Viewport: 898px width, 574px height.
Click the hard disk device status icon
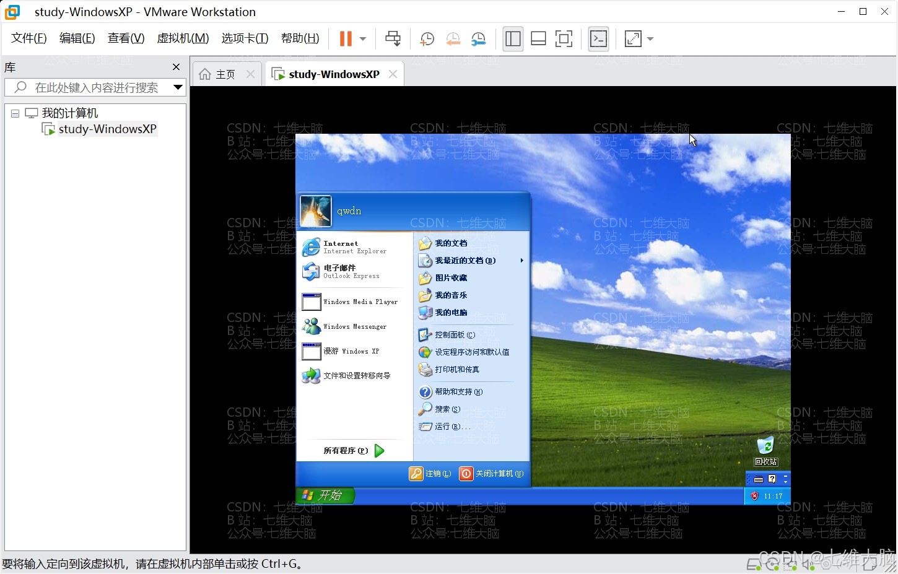click(x=753, y=564)
